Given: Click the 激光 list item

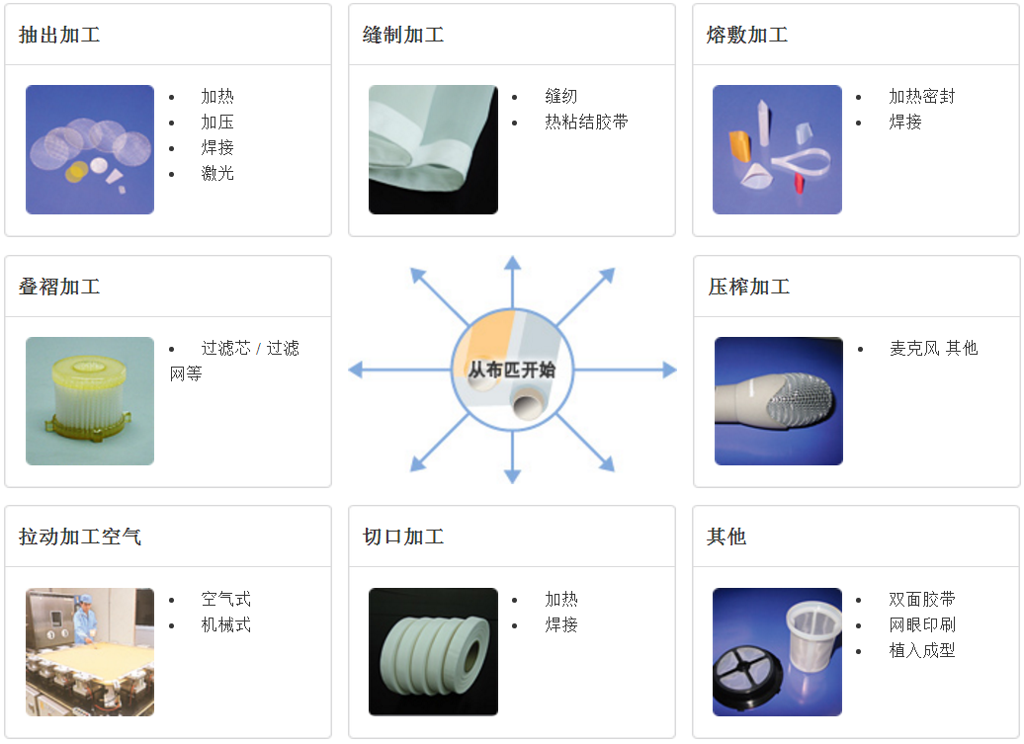Looking at the screenshot, I should [x=217, y=173].
